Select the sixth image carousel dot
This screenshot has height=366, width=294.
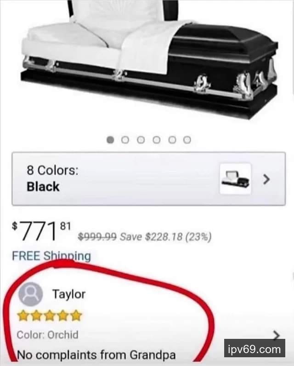(187, 140)
